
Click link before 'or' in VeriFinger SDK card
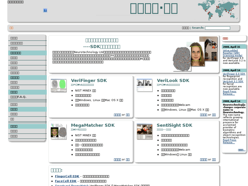117,115
